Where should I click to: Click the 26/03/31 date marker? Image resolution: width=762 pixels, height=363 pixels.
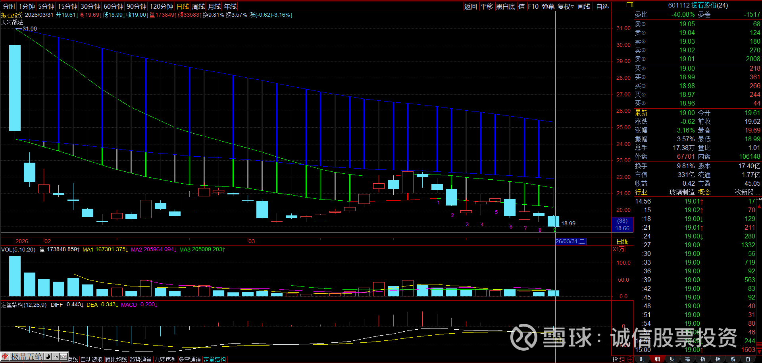(x=570, y=241)
